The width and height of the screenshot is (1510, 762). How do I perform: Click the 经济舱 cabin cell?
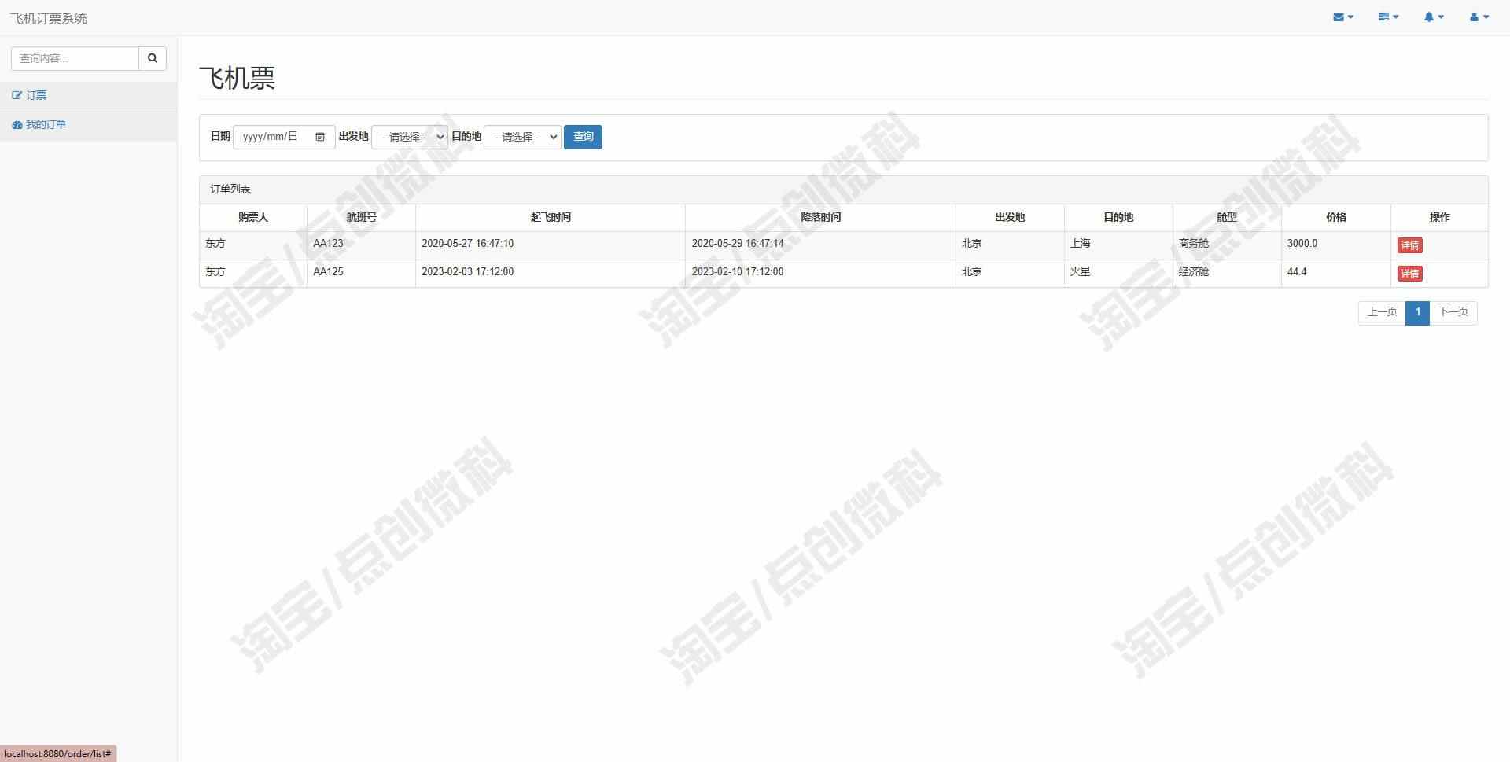tap(1227, 274)
